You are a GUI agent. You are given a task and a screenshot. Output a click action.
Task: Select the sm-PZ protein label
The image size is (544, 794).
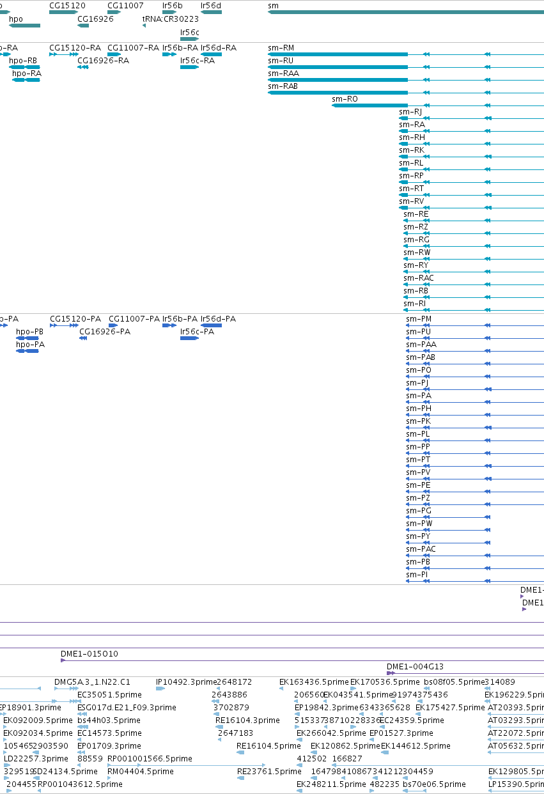click(x=418, y=498)
